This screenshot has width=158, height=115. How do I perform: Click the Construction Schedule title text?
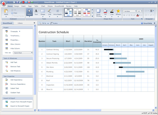(54, 32)
